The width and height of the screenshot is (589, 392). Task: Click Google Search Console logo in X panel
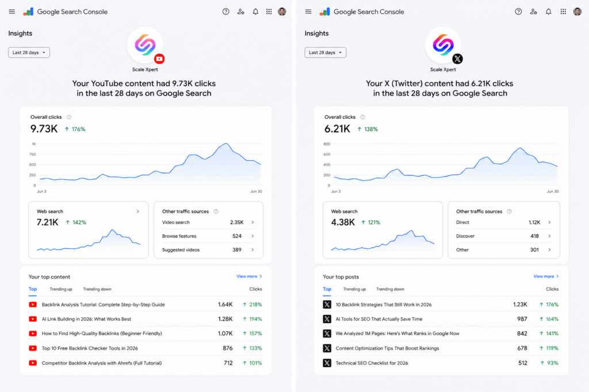pos(362,11)
